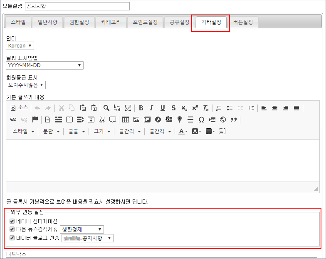The width and height of the screenshot is (326, 259).
Task: Click the Flash insert icon
Action: tap(158, 120)
